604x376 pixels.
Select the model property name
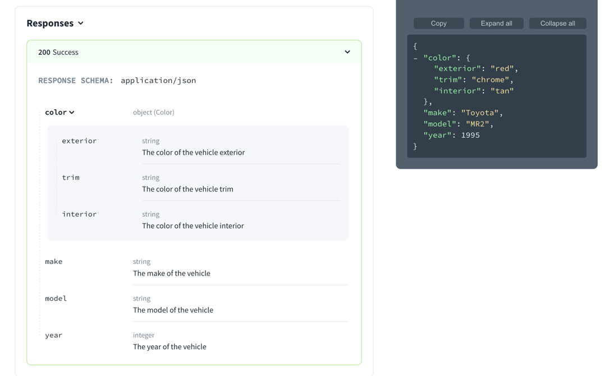pyautogui.click(x=56, y=298)
